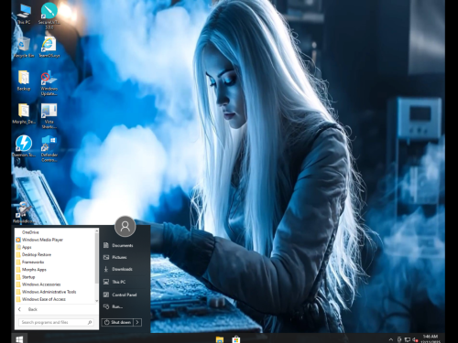Open the This PC desktop icon
458x343 pixels.
[24, 14]
